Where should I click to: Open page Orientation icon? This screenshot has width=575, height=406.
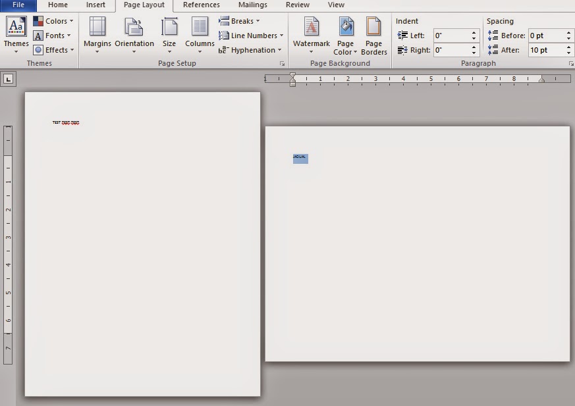click(x=134, y=27)
